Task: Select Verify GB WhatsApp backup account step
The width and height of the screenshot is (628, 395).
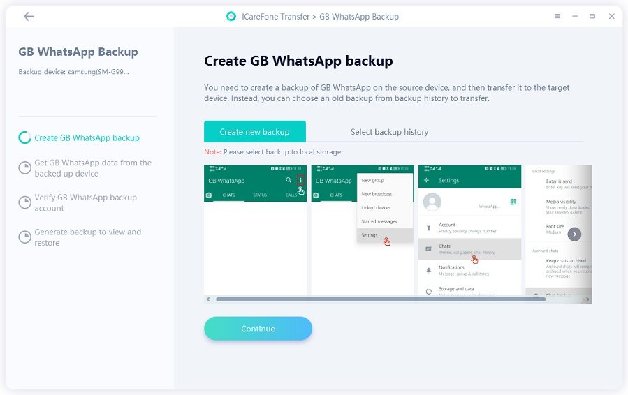Action: click(x=86, y=202)
